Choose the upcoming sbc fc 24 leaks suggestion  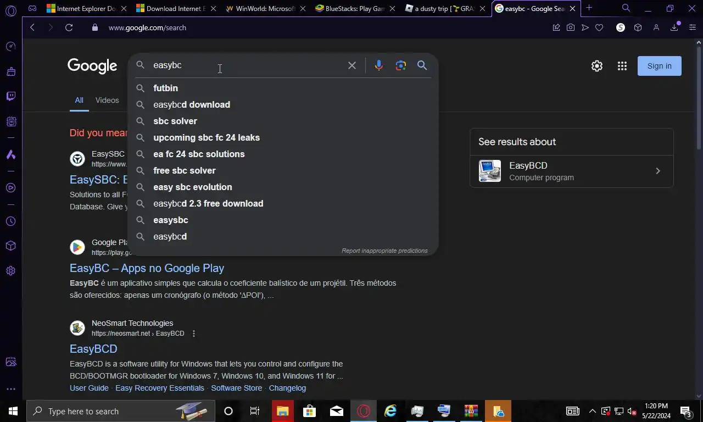click(283, 137)
